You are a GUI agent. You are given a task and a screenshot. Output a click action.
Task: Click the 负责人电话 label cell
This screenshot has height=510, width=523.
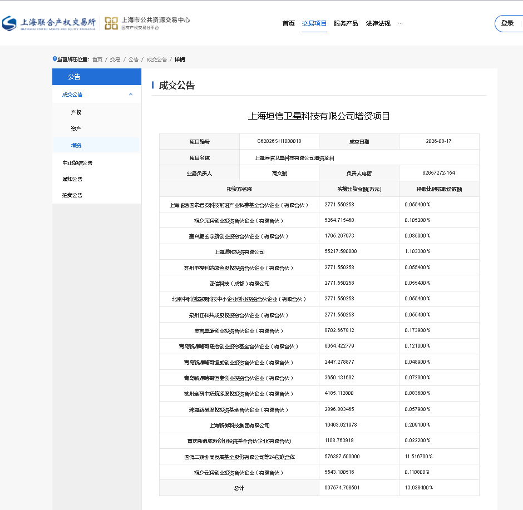tap(359, 173)
